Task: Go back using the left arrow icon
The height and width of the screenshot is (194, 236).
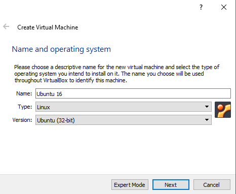Action: [x=6, y=26]
